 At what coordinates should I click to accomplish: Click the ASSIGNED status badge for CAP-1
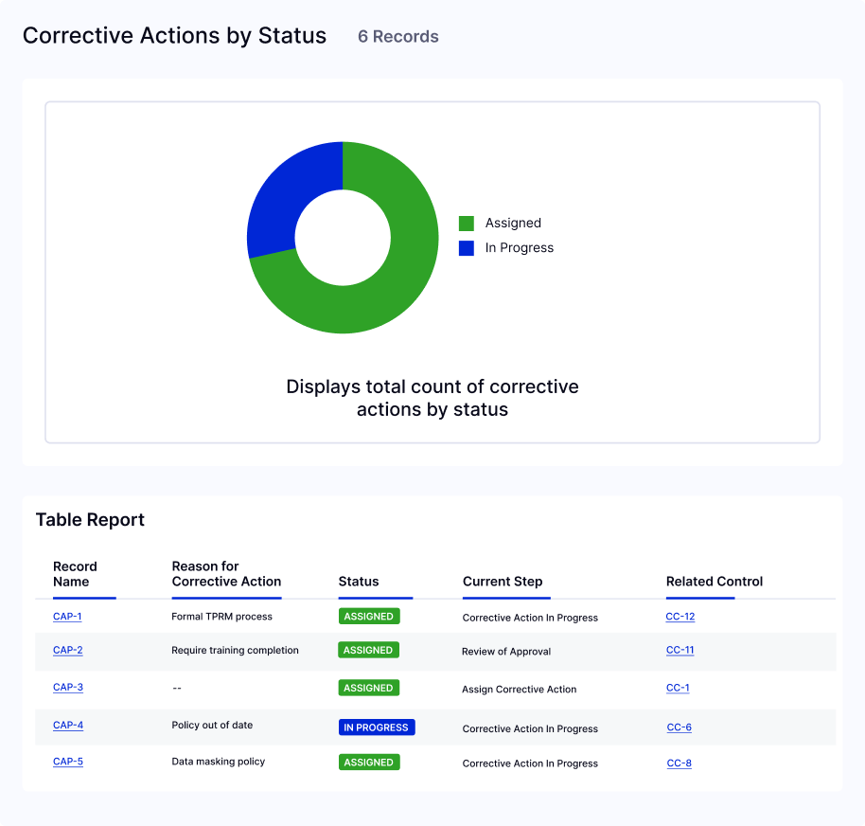point(369,616)
